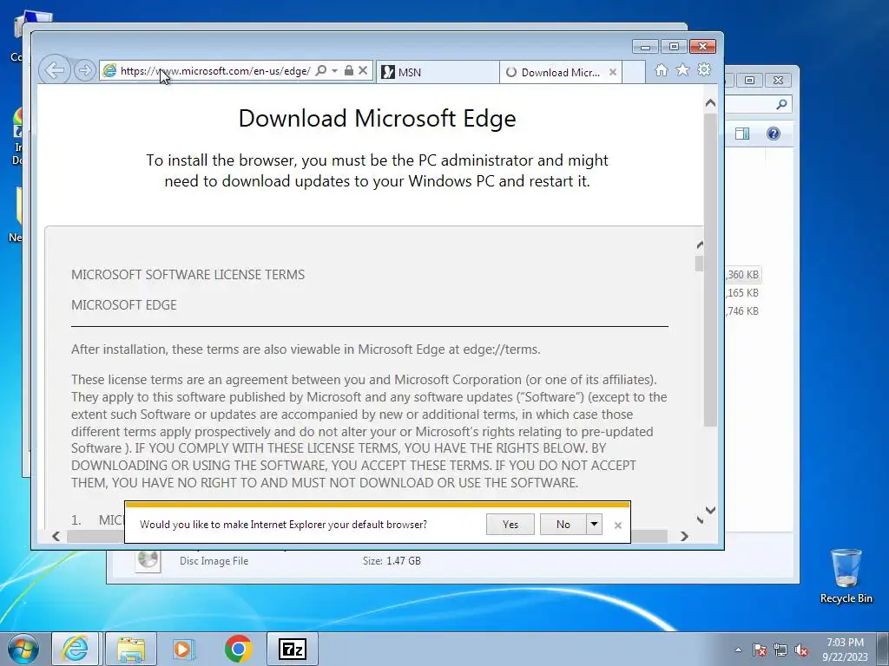Close the Download Microsoft Edge tab
Screen dimensions: 889x666
tap(612, 72)
